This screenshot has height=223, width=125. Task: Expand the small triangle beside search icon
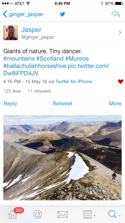(x=120, y=216)
